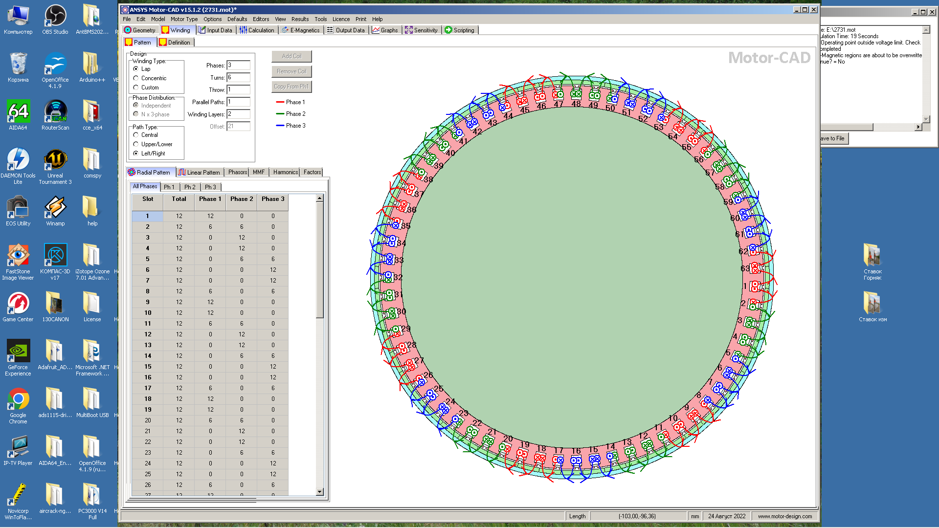This screenshot has width=939, height=528.
Task: Click the Parallel Paths input field
Action: tap(238, 102)
